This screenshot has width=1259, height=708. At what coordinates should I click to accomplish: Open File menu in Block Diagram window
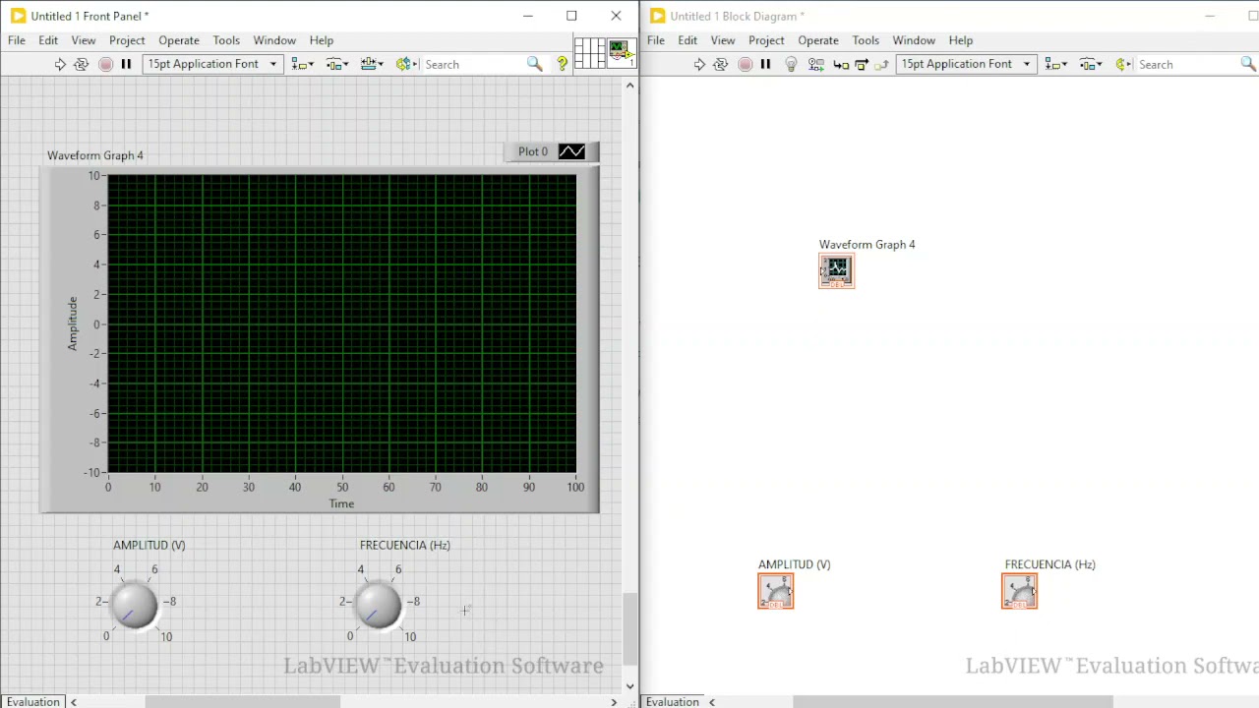click(656, 40)
